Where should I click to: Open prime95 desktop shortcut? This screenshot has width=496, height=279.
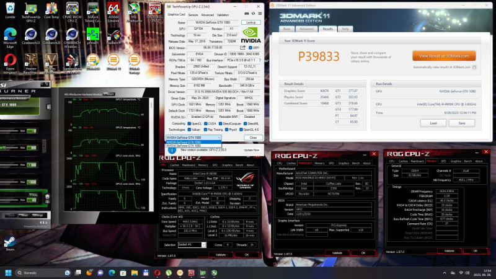click(x=92, y=36)
